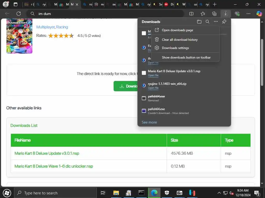Launch 7-Zip from taskbar
Viewport: 265px width, 198px height.
tap(179, 193)
